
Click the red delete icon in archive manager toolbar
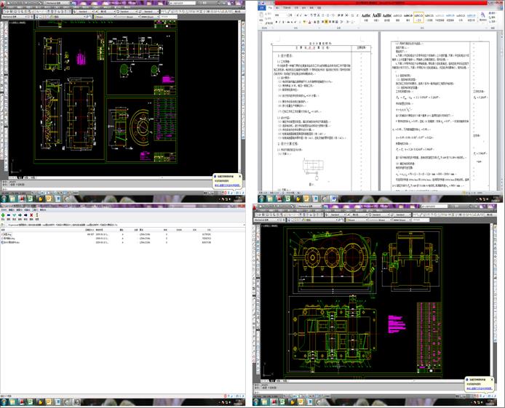[33, 215]
